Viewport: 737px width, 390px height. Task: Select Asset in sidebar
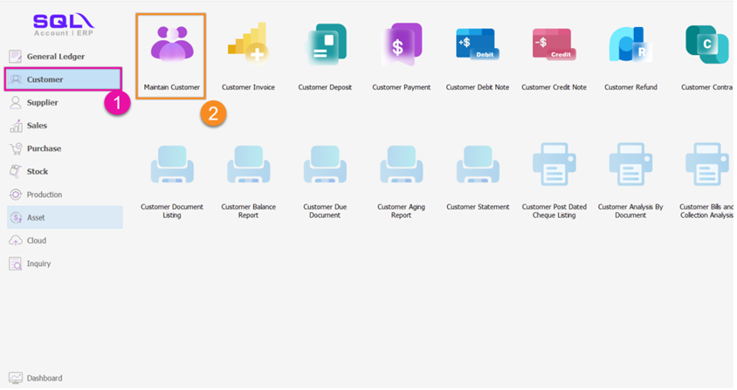tap(36, 217)
